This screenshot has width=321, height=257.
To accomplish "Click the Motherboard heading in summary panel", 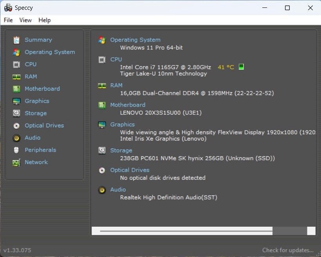I will click(x=127, y=105).
